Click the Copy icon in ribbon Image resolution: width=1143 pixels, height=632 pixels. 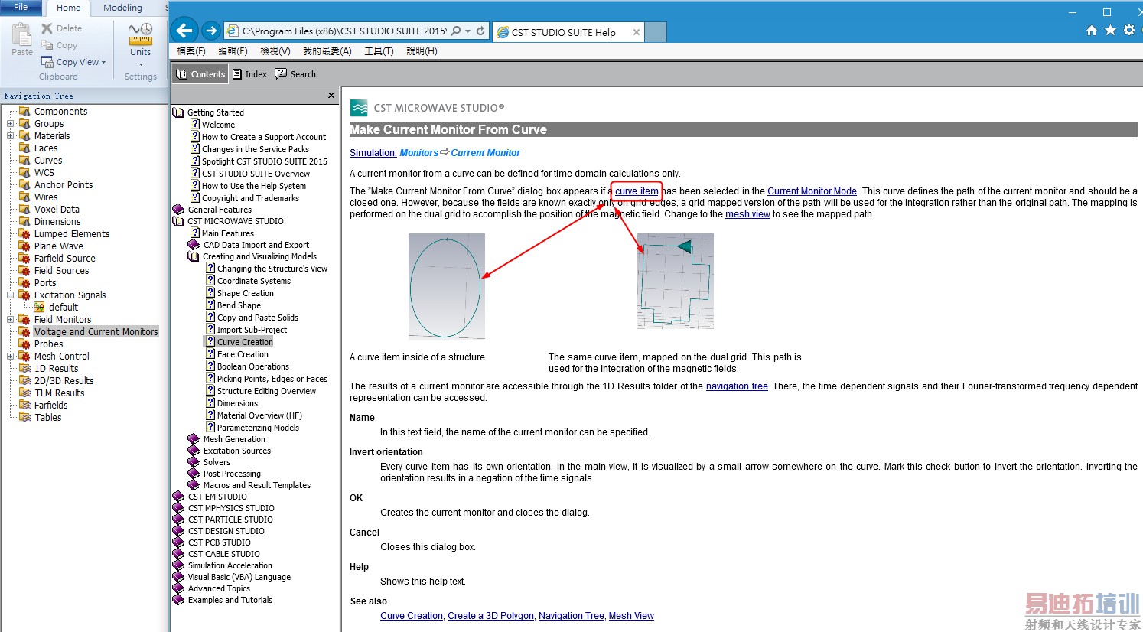point(47,45)
